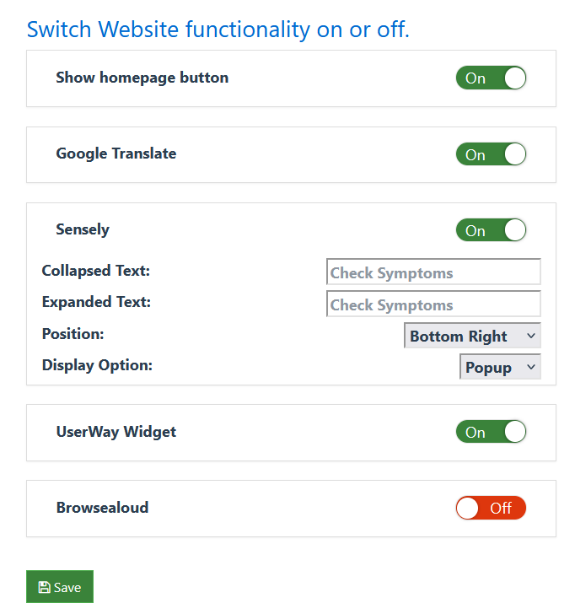
Task: Open the Position dropdown showing Bottom Right
Action: point(472,336)
